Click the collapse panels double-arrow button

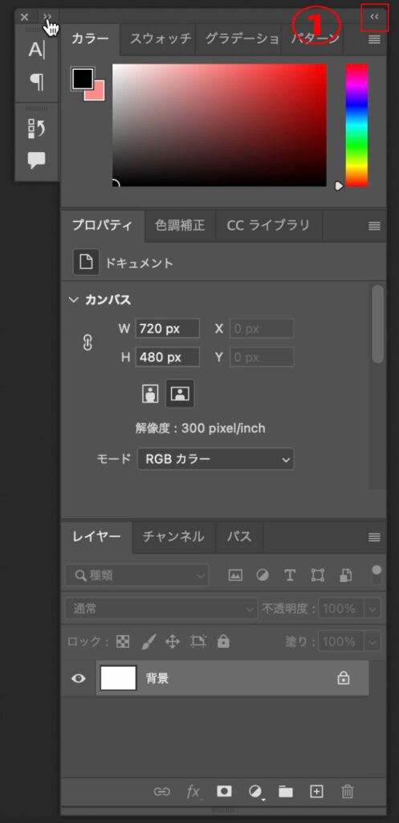click(374, 17)
